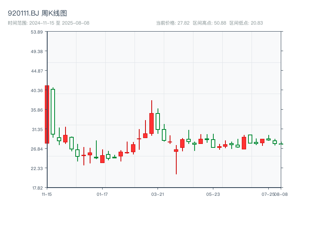This screenshot has width=312, height=234.
Task: Click the x-axis date 03-21
Action: [158, 194]
